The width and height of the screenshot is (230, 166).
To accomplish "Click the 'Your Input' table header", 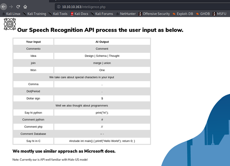I will click(34, 42).
